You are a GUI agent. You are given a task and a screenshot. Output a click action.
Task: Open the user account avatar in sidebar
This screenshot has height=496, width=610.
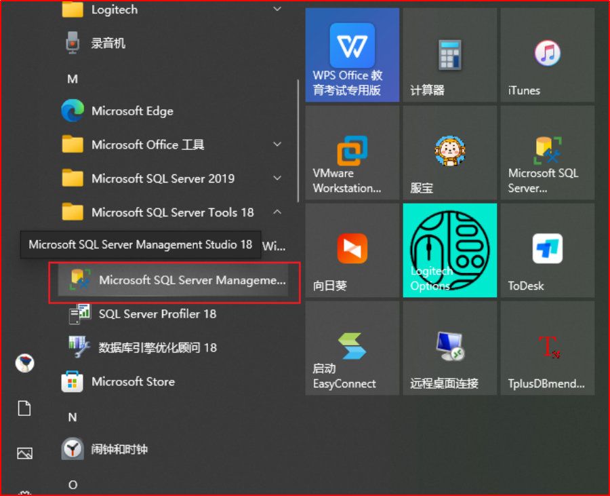(x=24, y=363)
